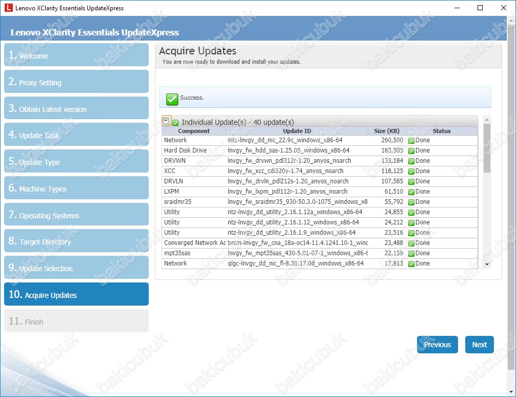This screenshot has height=397, width=516.
Task: Click the green Success checkmark icon
Action: pyautogui.click(x=172, y=99)
